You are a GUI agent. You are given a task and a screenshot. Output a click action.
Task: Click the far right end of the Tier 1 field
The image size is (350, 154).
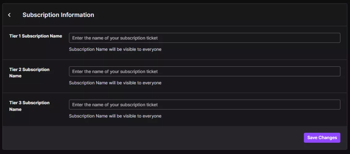pos(336,38)
